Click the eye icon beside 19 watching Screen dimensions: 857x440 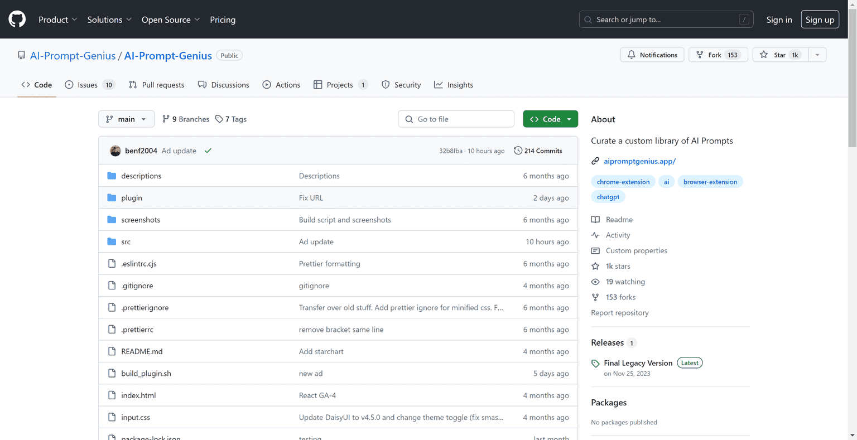pyautogui.click(x=595, y=282)
